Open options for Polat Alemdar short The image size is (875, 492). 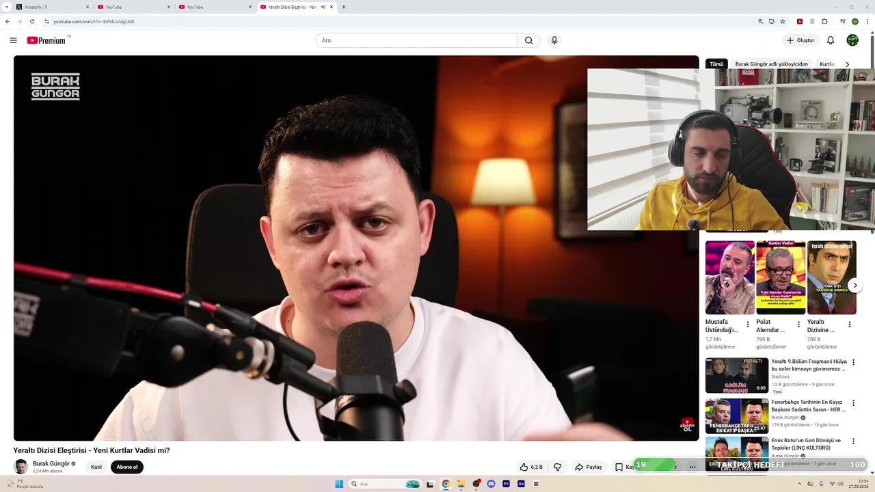pos(798,325)
